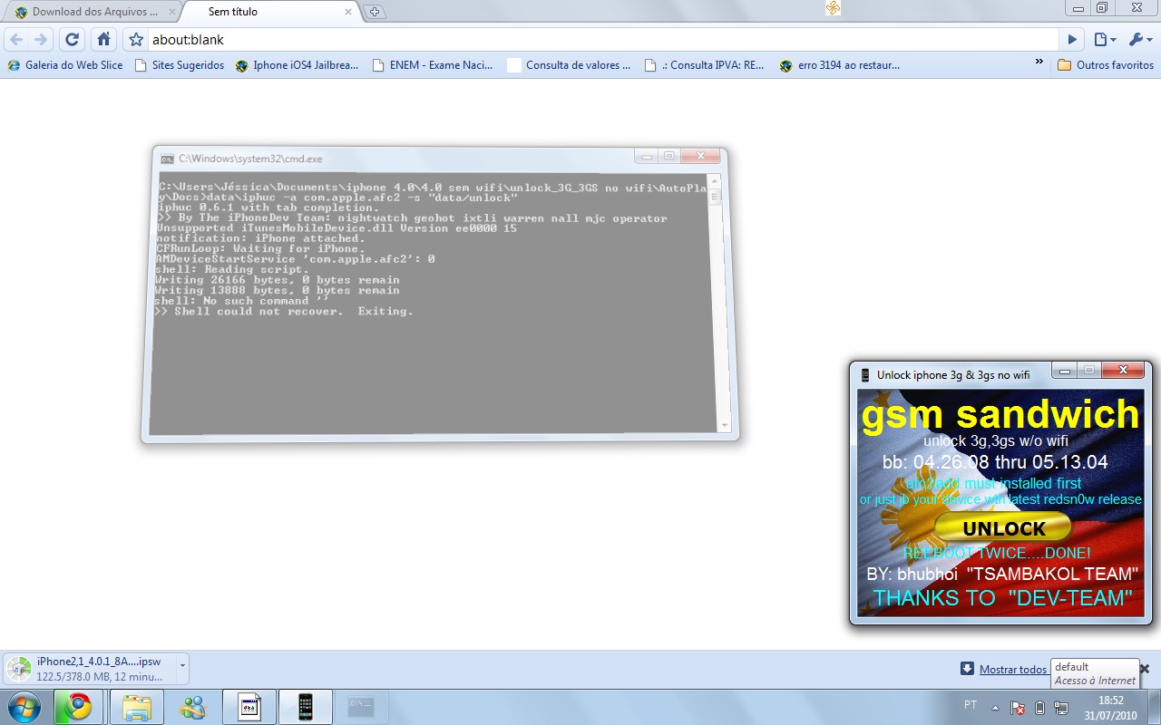Bookmark page with the star icon
Viewport: 1161px width, 725px height.
(136, 40)
